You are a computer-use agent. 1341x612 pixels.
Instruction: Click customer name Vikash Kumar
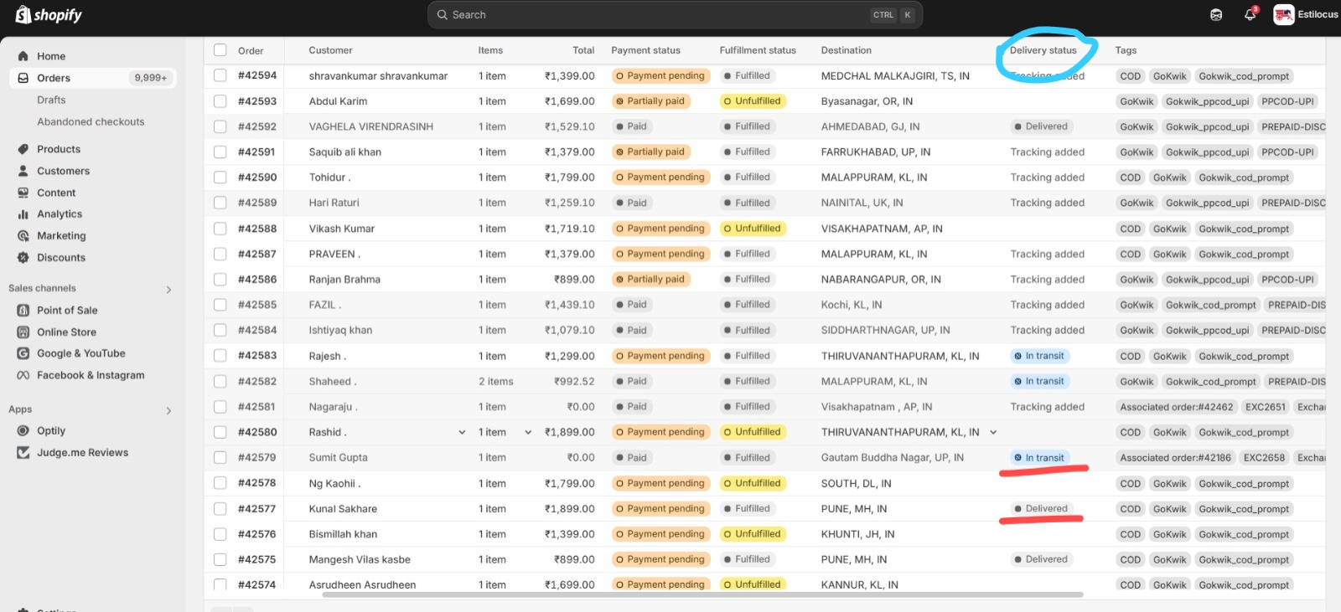pyautogui.click(x=342, y=229)
